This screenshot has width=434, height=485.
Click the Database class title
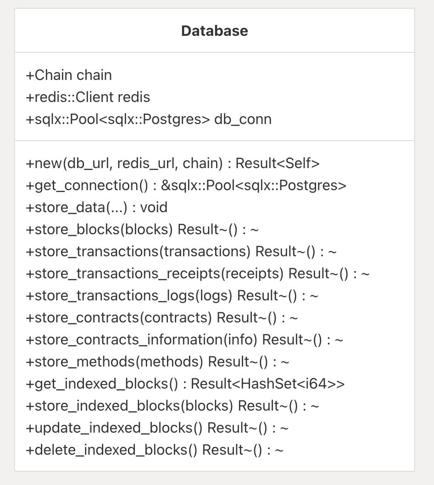point(215,31)
